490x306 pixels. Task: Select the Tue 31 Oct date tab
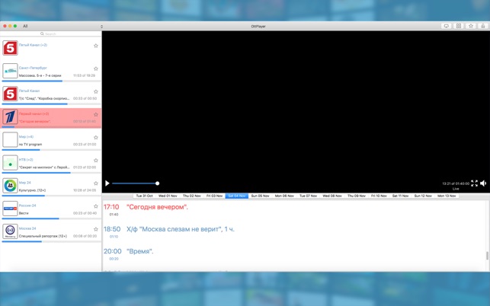click(x=144, y=196)
